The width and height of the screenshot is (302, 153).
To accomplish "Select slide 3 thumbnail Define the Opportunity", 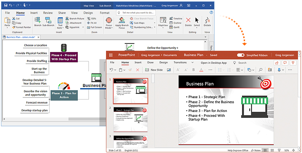I will (130, 142).
